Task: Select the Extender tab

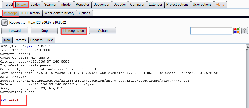Action: (156, 4)
